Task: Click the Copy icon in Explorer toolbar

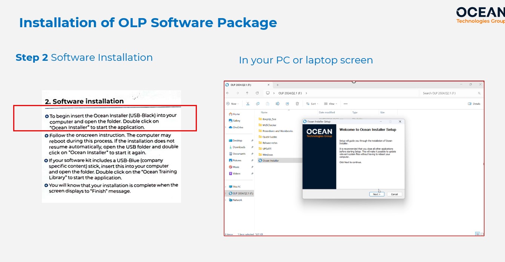Action: [x=258, y=104]
